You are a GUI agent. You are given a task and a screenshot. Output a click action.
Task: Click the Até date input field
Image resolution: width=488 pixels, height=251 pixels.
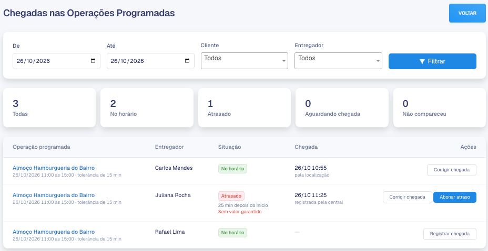pos(150,61)
